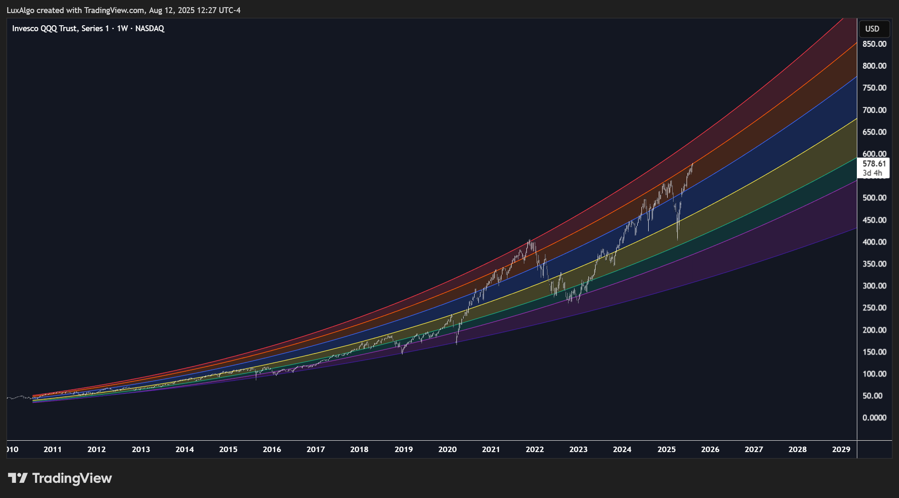Open the USD currency selector

[874, 29]
